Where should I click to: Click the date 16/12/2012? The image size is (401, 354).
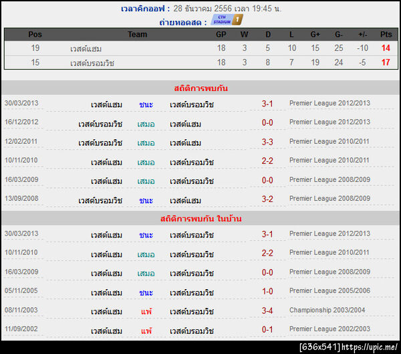21,122
